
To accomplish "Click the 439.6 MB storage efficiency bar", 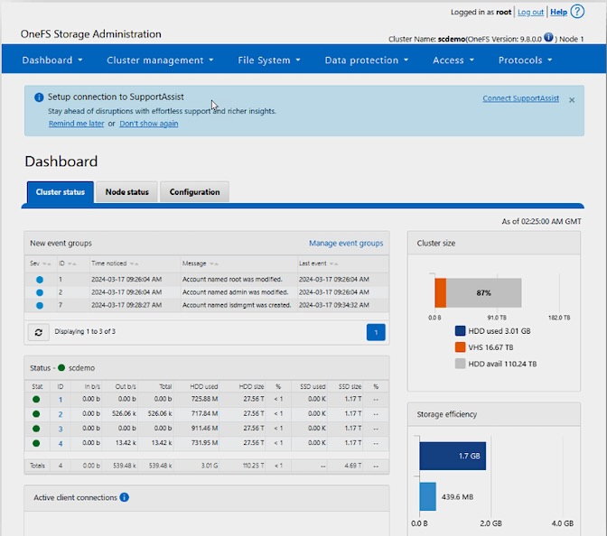I will pyautogui.click(x=428, y=496).
